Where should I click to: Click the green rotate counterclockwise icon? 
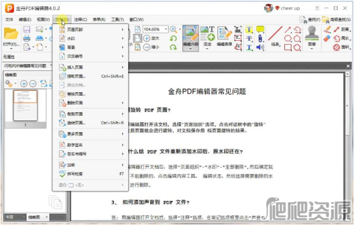(173, 38)
